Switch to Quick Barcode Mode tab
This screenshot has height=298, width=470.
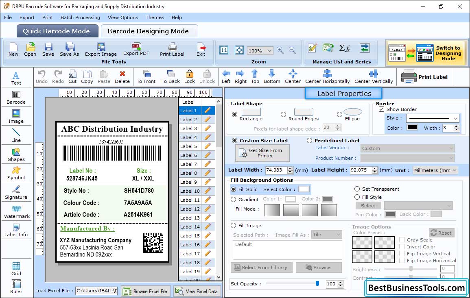pos(57,31)
